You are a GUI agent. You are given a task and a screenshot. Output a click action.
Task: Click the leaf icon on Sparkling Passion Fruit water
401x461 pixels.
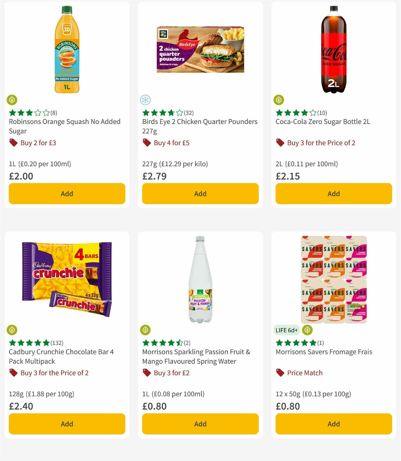(x=146, y=330)
